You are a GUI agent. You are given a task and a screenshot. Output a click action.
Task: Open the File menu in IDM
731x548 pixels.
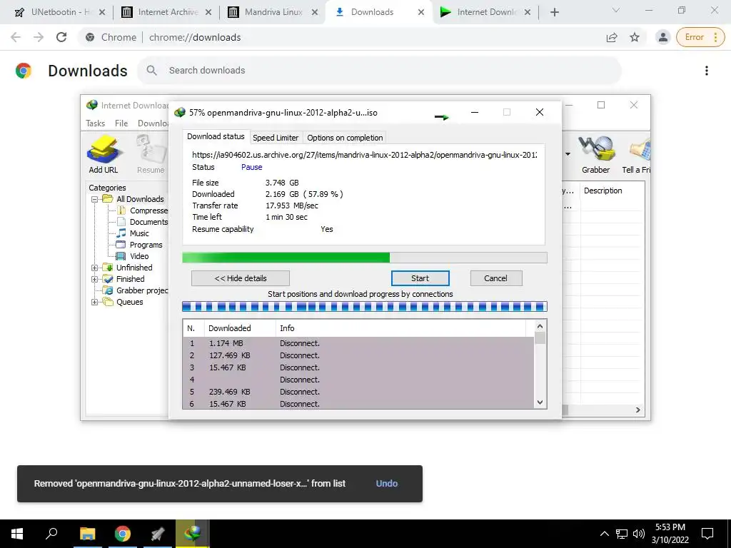coord(121,123)
